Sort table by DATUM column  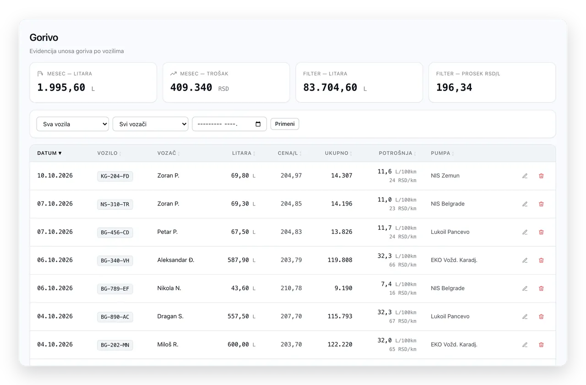click(x=49, y=153)
